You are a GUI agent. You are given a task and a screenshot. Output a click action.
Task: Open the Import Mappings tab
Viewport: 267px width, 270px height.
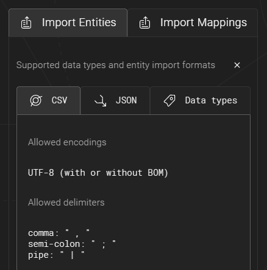point(193,22)
